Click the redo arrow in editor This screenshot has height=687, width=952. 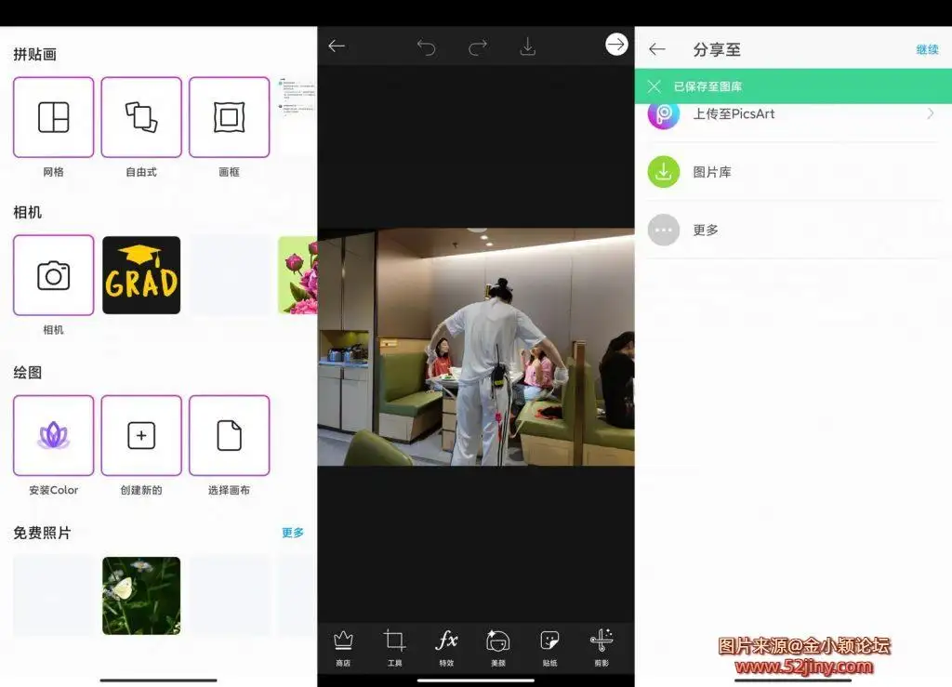477,47
